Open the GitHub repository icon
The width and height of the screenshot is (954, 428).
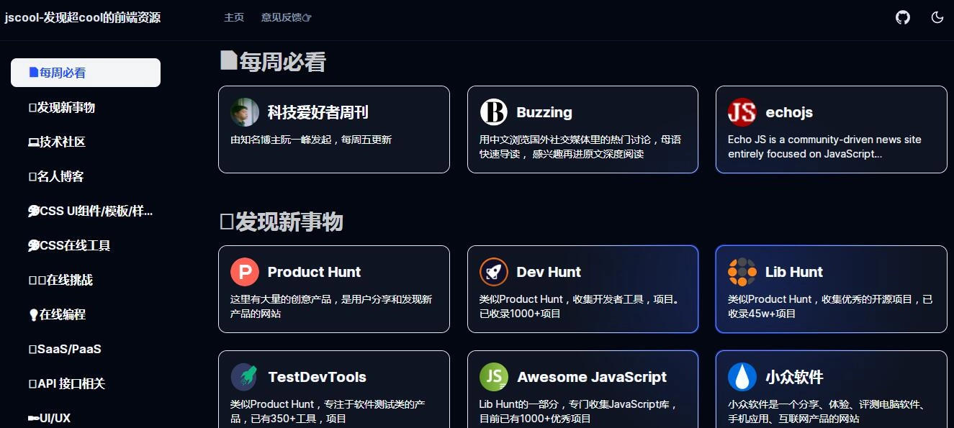click(902, 17)
